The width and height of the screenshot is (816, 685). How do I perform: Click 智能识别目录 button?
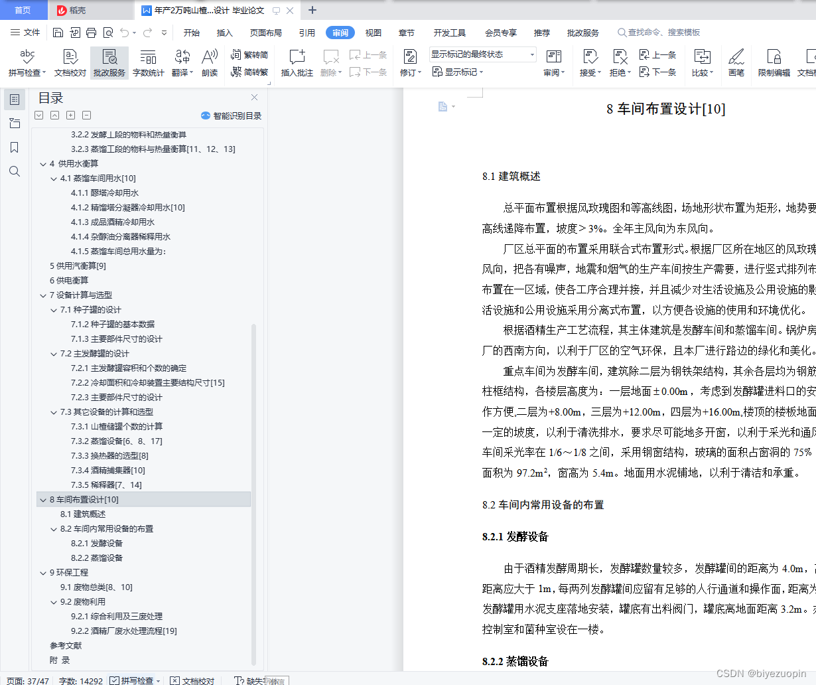(231, 115)
